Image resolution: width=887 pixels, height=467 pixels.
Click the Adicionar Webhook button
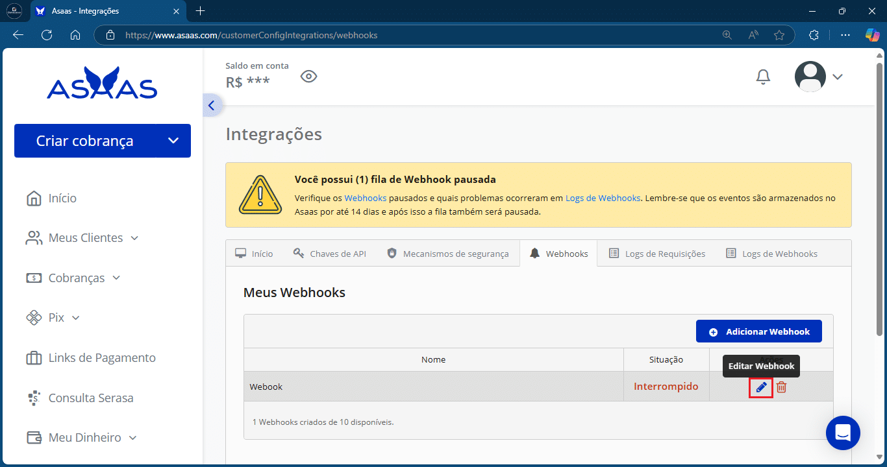coord(758,331)
